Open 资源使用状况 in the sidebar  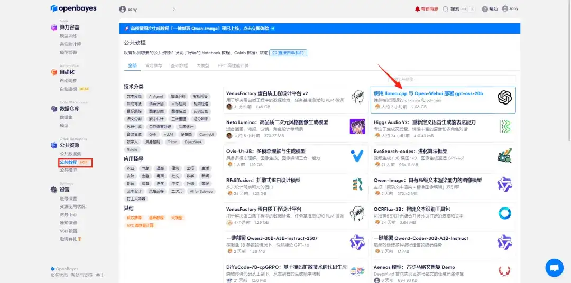click(x=73, y=206)
